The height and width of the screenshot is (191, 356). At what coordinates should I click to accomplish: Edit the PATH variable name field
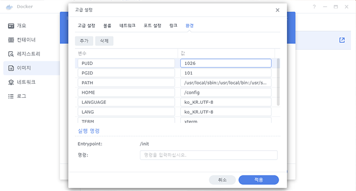126,83
